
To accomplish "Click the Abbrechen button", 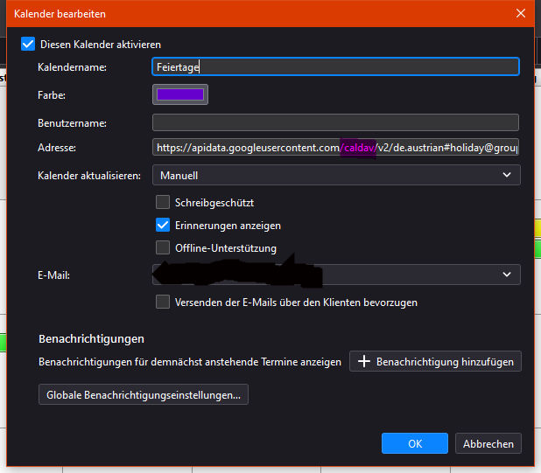I will [488, 444].
